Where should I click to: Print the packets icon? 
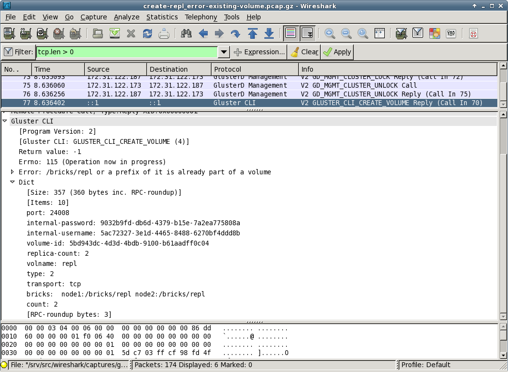[164, 33]
